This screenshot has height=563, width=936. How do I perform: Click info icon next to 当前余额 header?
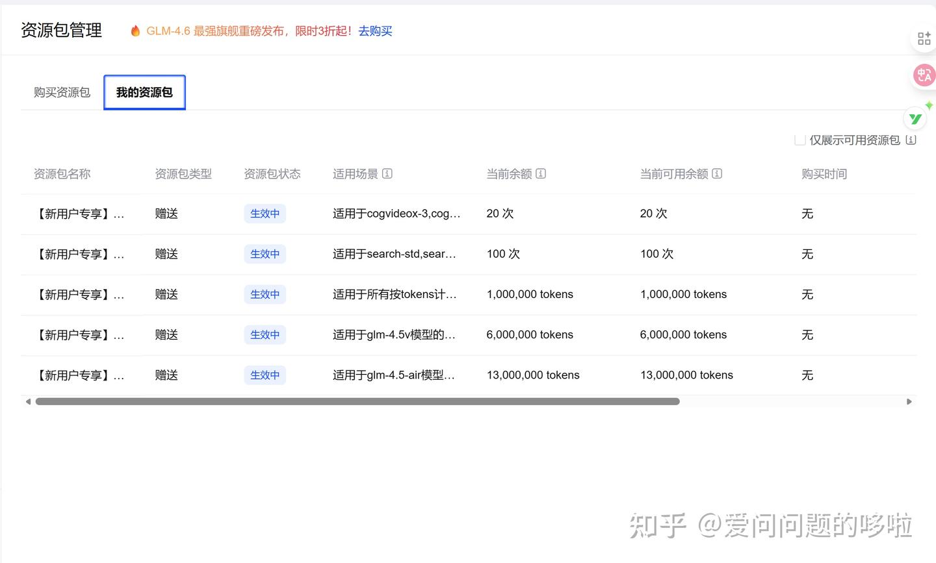tap(541, 173)
